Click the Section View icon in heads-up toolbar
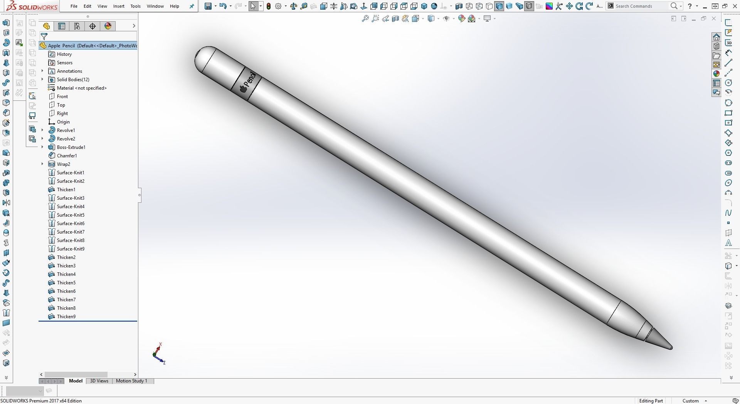 coord(395,18)
